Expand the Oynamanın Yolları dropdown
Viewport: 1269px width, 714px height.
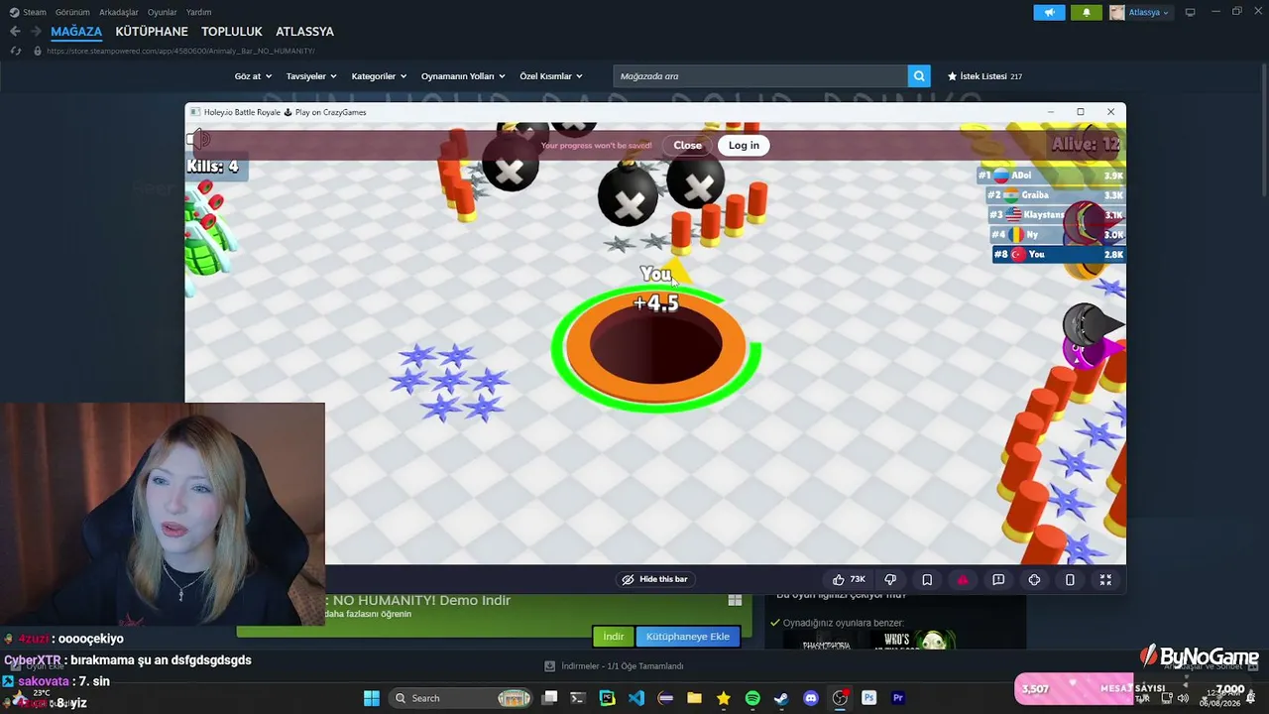(x=463, y=76)
